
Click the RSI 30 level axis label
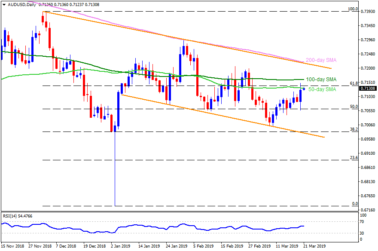(x=362, y=233)
